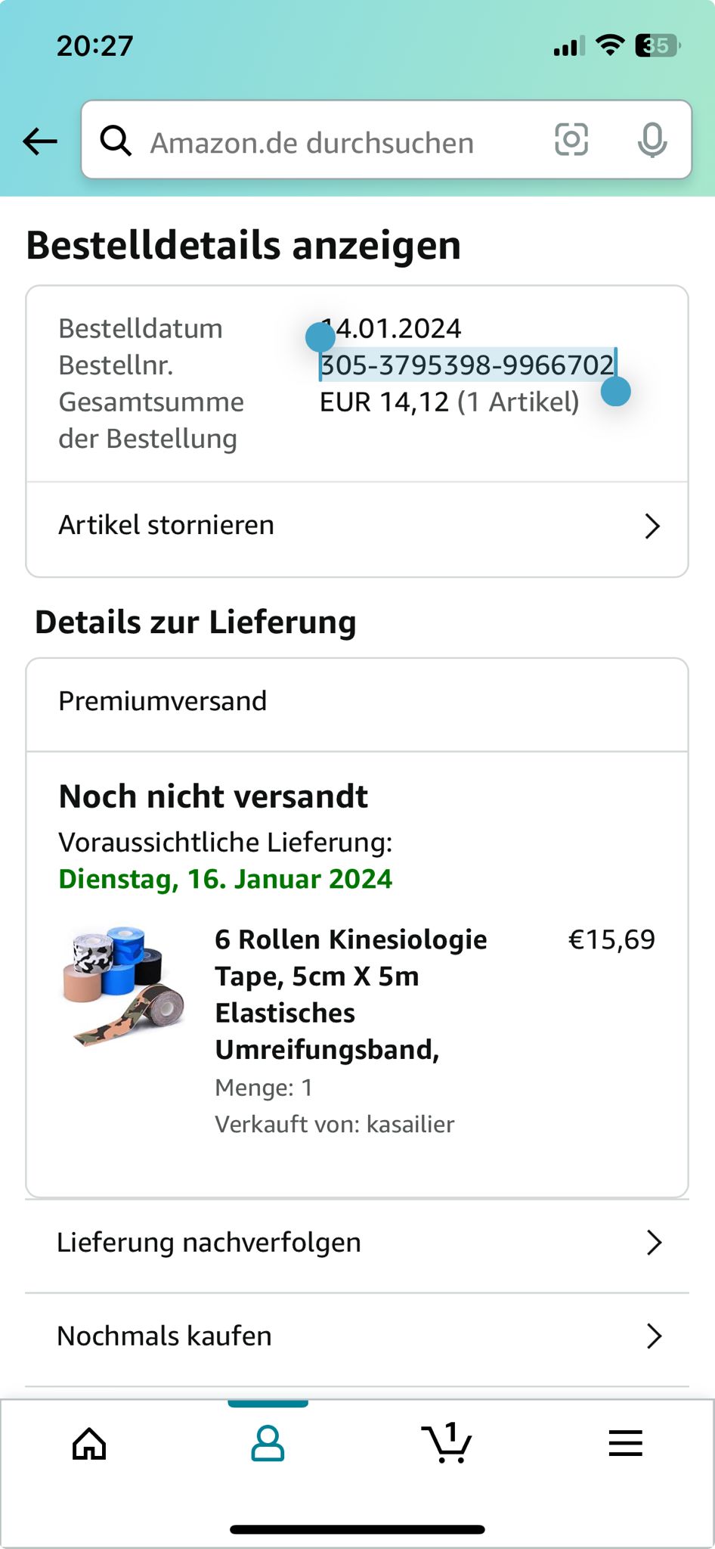Open camera lens scan search
This screenshot has height=1549, width=715.
pos(571,140)
